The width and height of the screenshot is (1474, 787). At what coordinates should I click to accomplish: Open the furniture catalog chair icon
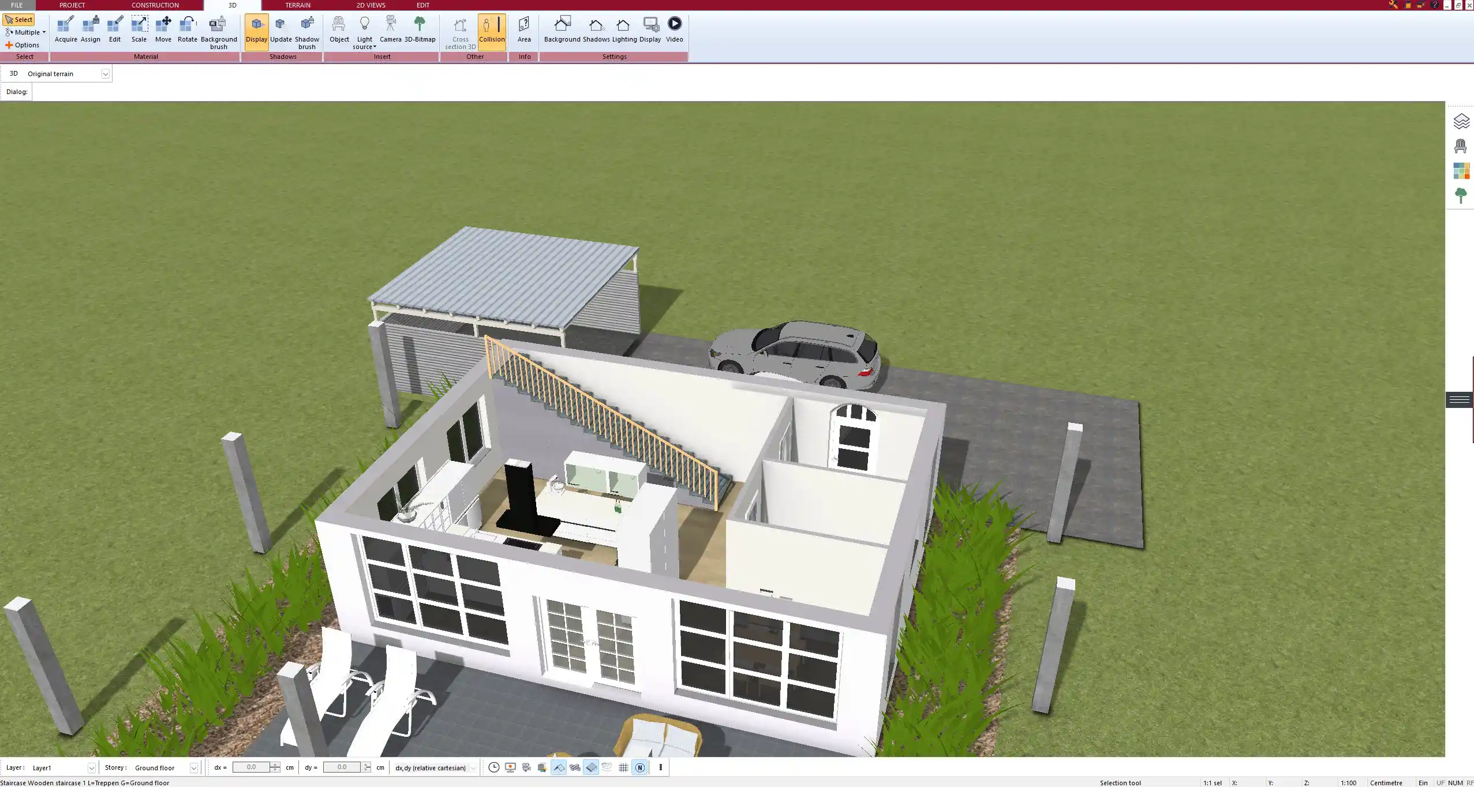pos(1461,146)
